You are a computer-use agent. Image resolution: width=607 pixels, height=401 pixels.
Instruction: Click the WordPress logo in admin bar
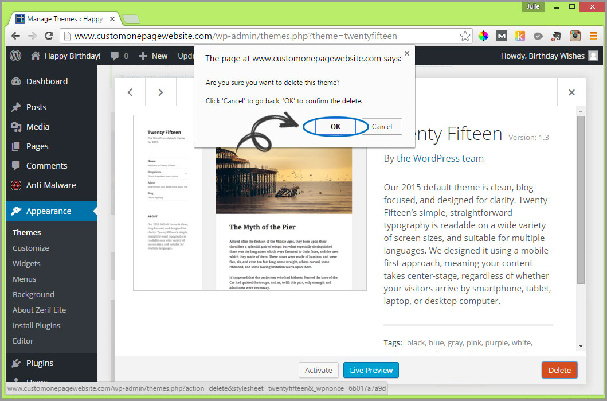[15, 56]
